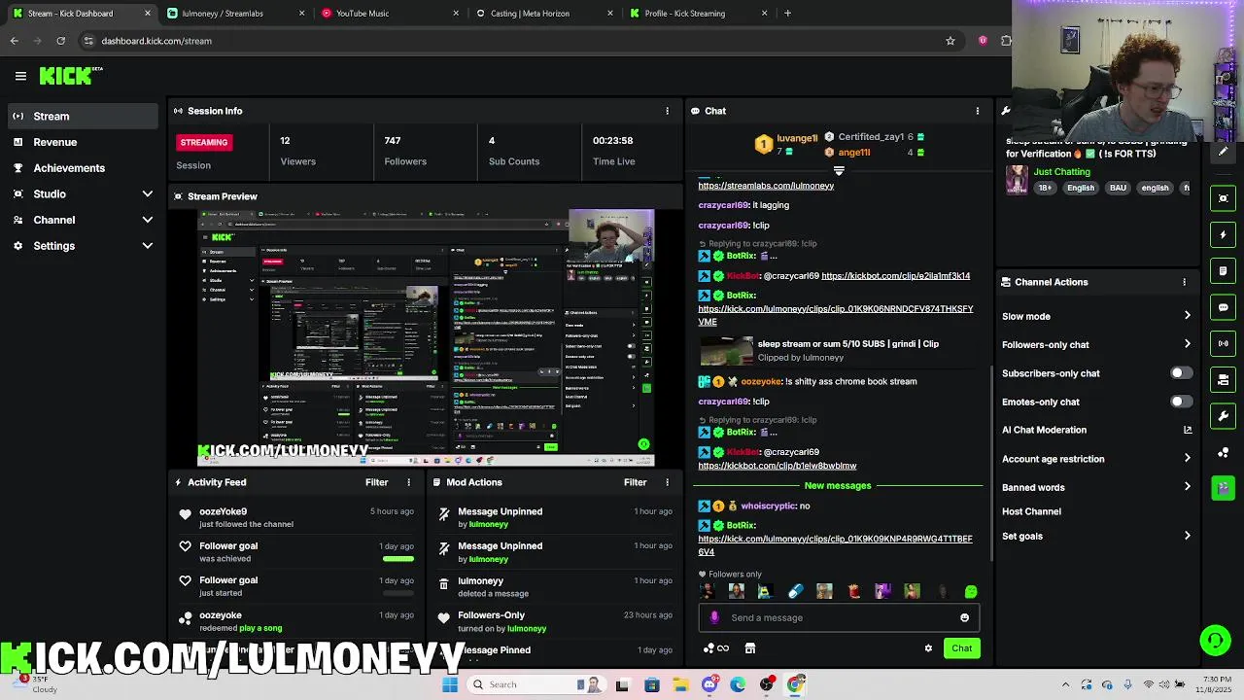Go to Revenue in the sidebar
The width and height of the screenshot is (1244, 700).
click(83, 142)
